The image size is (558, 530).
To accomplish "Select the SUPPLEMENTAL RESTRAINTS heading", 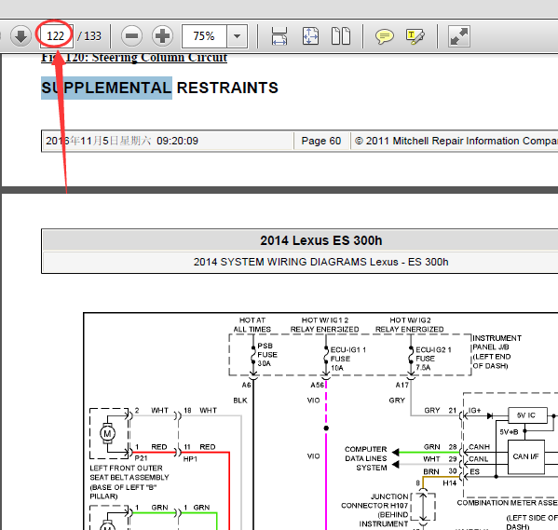I will click(160, 88).
